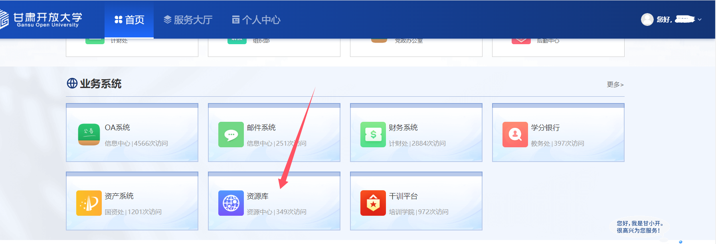Open the 资产系统 yellow icon
The height and width of the screenshot is (244, 716).
click(89, 203)
